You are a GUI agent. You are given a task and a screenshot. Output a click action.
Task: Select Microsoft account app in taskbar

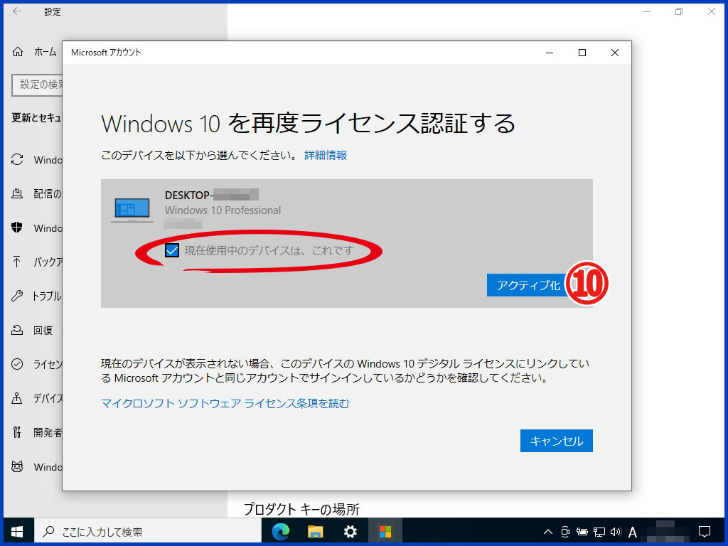point(385,531)
